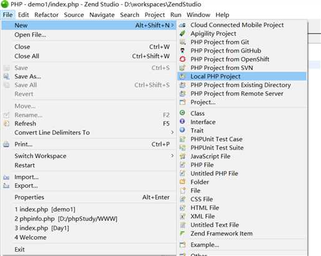Viewport: 321px width, 256px height.
Task: Click the Apigility Project icon
Action: pos(183,34)
